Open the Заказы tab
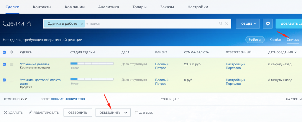 (x=167, y=7)
